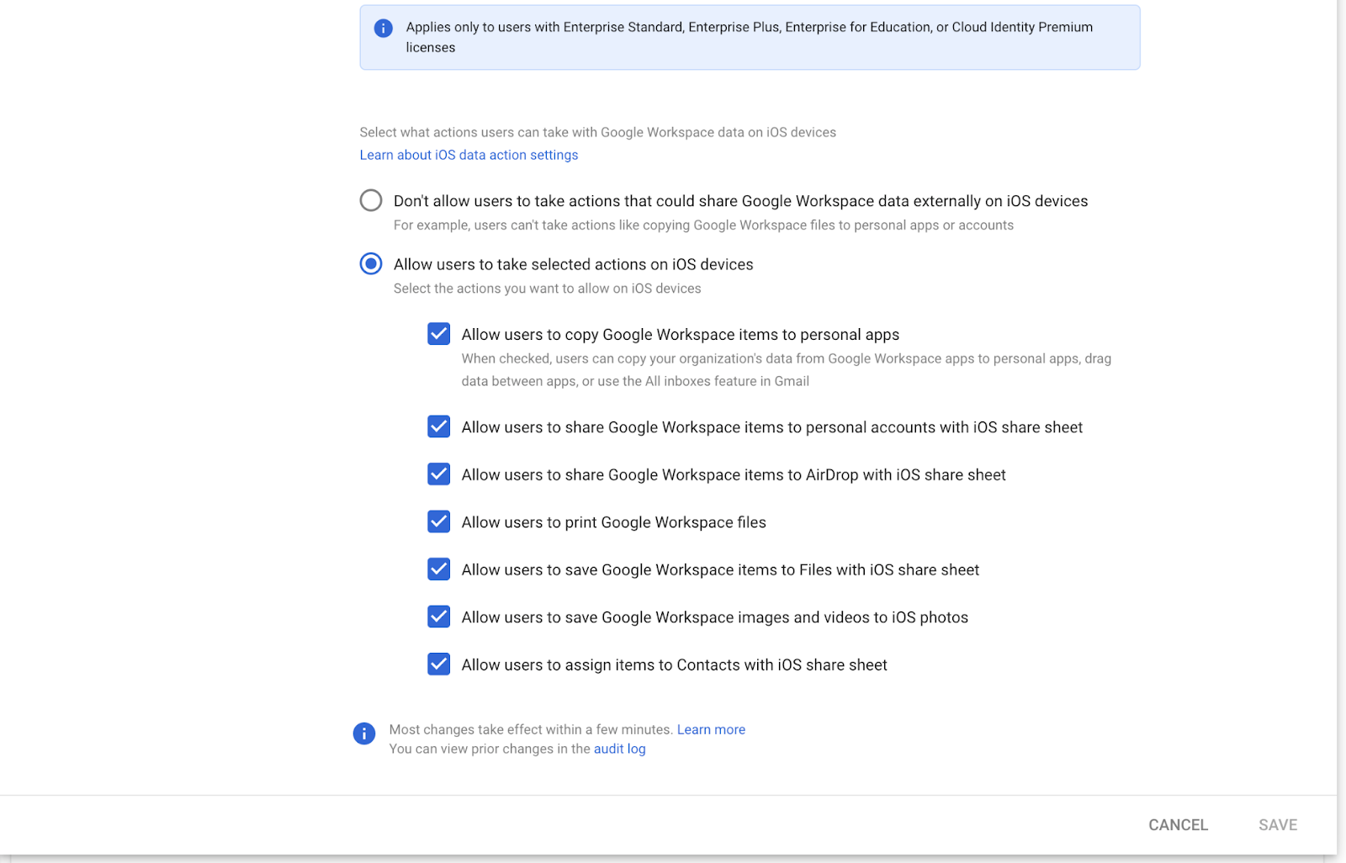
Task: Open 'Learn about iOS data action settings' link
Action: coord(469,155)
